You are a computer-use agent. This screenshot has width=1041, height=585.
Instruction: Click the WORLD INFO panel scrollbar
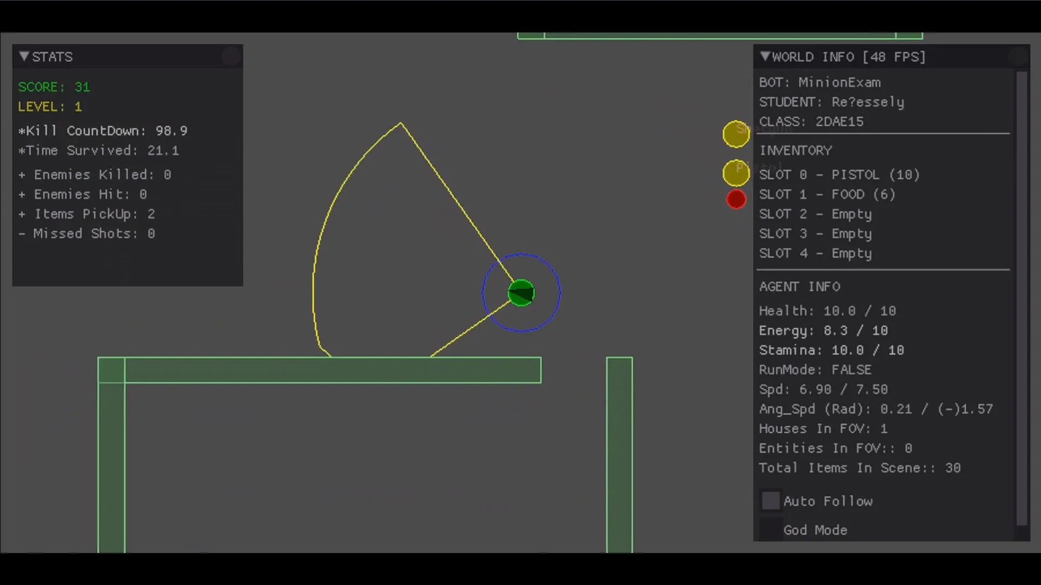click(x=1021, y=298)
